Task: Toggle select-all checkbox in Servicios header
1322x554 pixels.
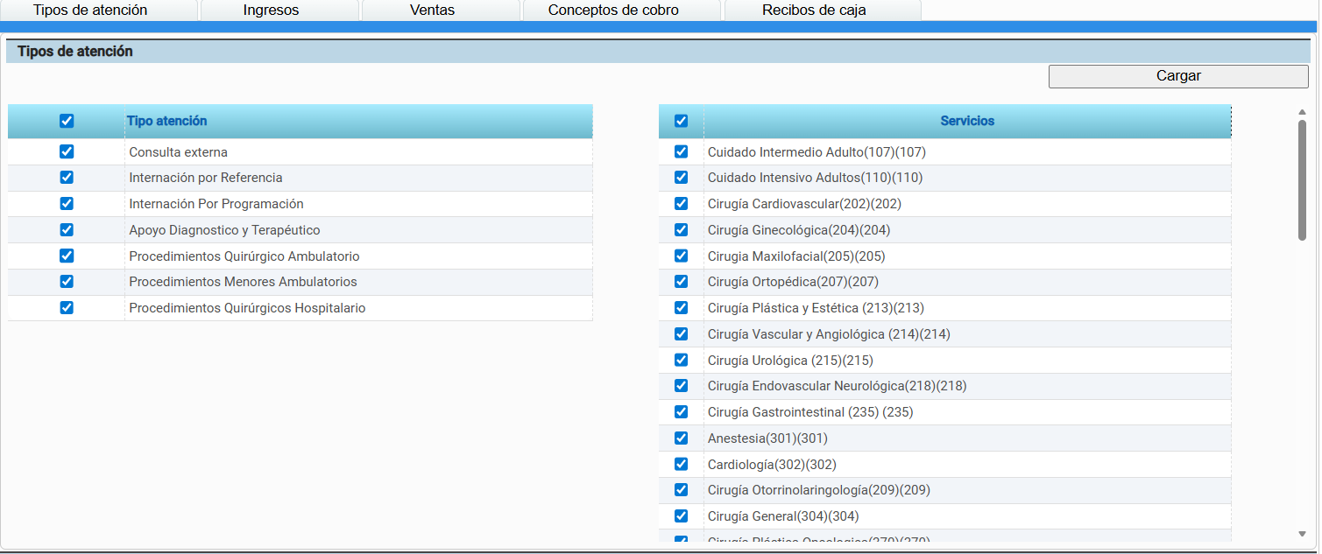Action: [x=682, y=121]
